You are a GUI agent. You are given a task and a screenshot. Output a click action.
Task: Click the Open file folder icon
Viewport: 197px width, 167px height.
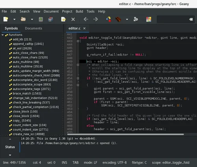pyautogui.click(x=23, y=19)
